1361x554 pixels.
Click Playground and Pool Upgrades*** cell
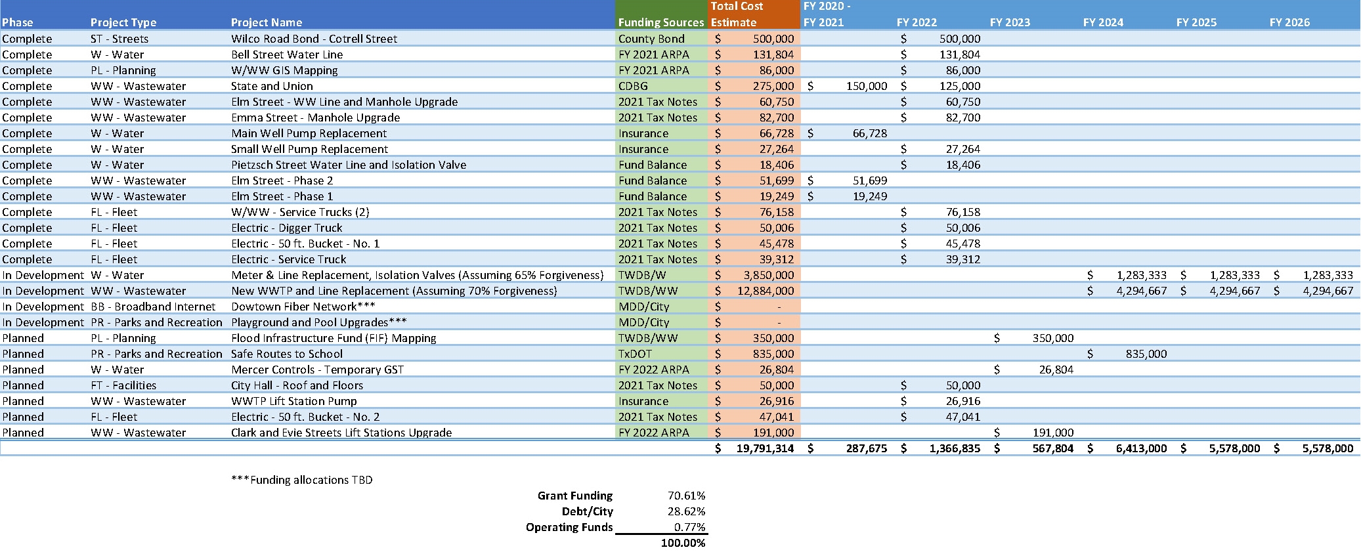(x=318, y=322)
